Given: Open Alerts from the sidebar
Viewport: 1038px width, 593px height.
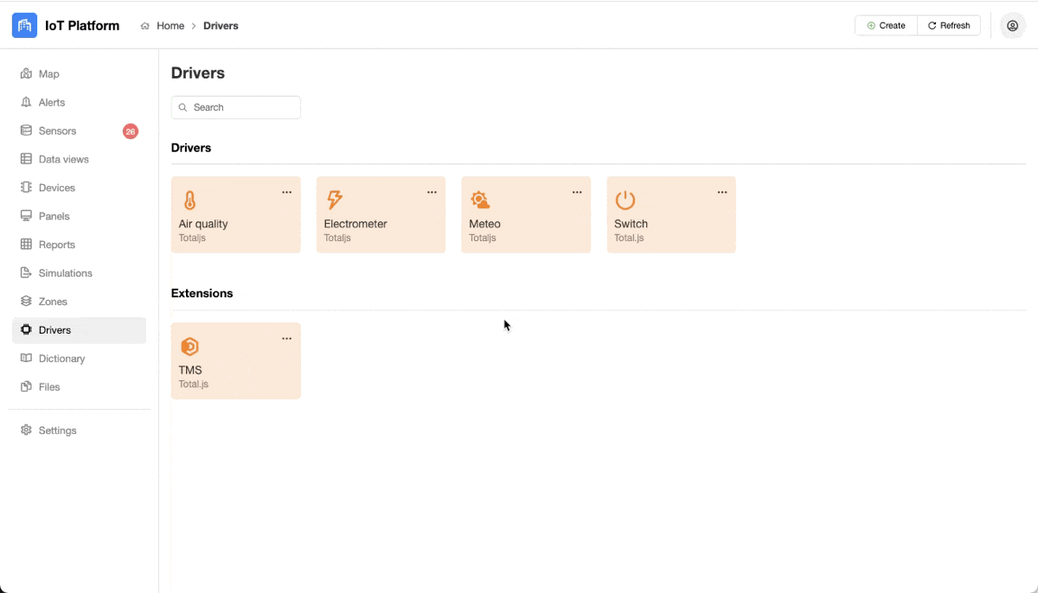Looking at the screenshot, I should click(x=51, y=103).
